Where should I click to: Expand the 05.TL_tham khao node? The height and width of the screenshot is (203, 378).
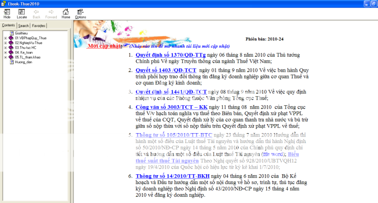click(6, 57)
